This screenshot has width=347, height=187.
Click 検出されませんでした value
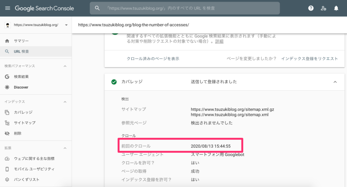(x=212, y=123)
